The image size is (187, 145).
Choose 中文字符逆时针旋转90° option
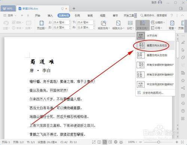155,84
